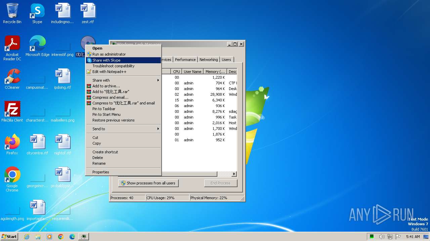Open Edge from the taskbar
The height and width of the screenshot is (241, 430).
[72, 237]
